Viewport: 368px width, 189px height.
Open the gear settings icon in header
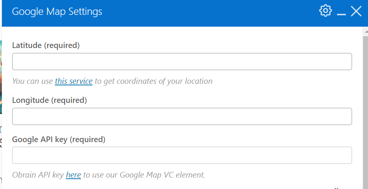(325, 11)
